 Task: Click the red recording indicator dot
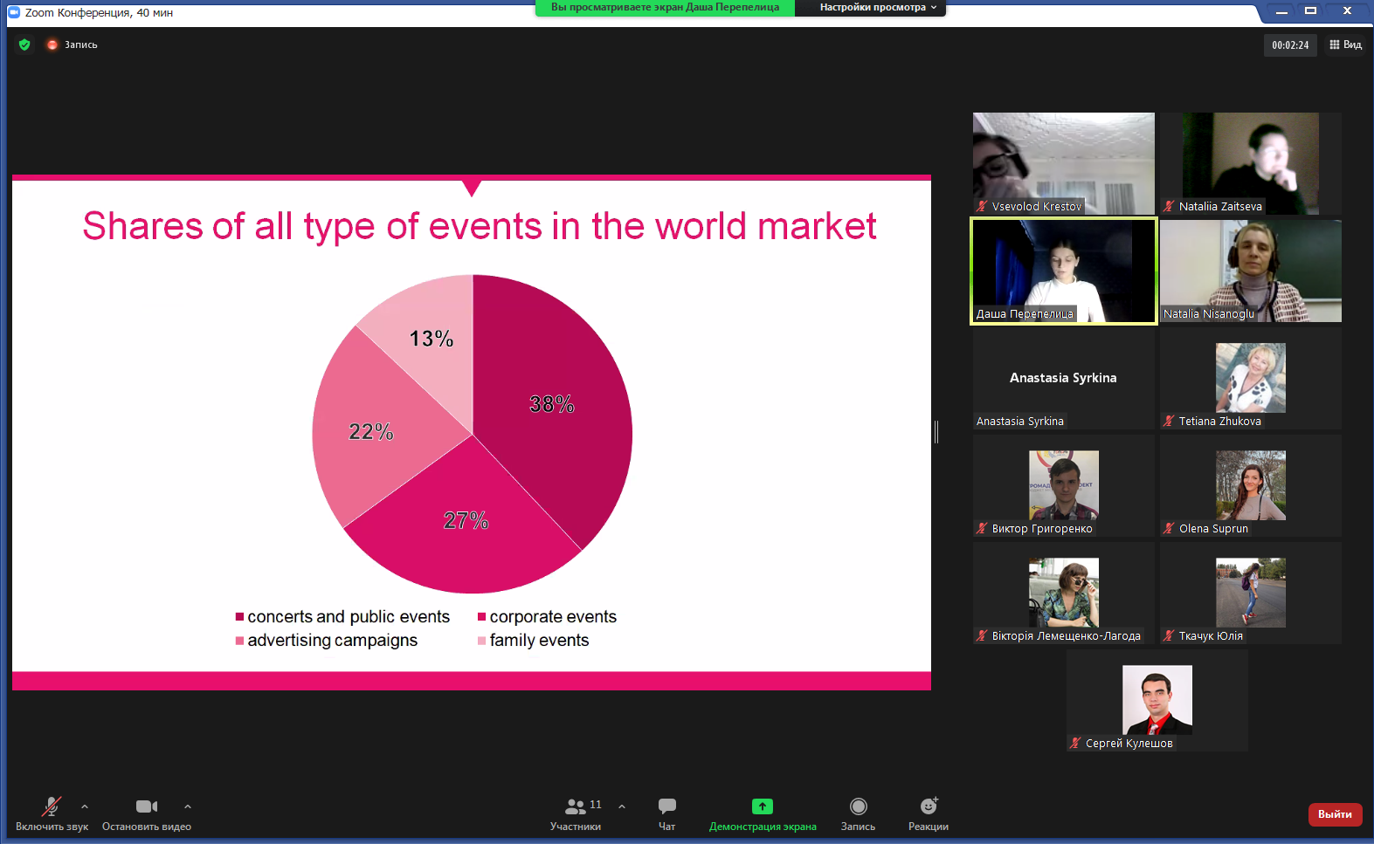tap(52, 45)
